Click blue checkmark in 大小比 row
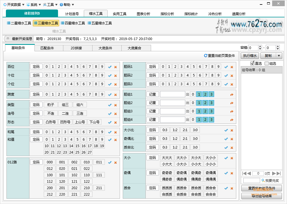Screen dimensions: 287x204 [226, 130]
